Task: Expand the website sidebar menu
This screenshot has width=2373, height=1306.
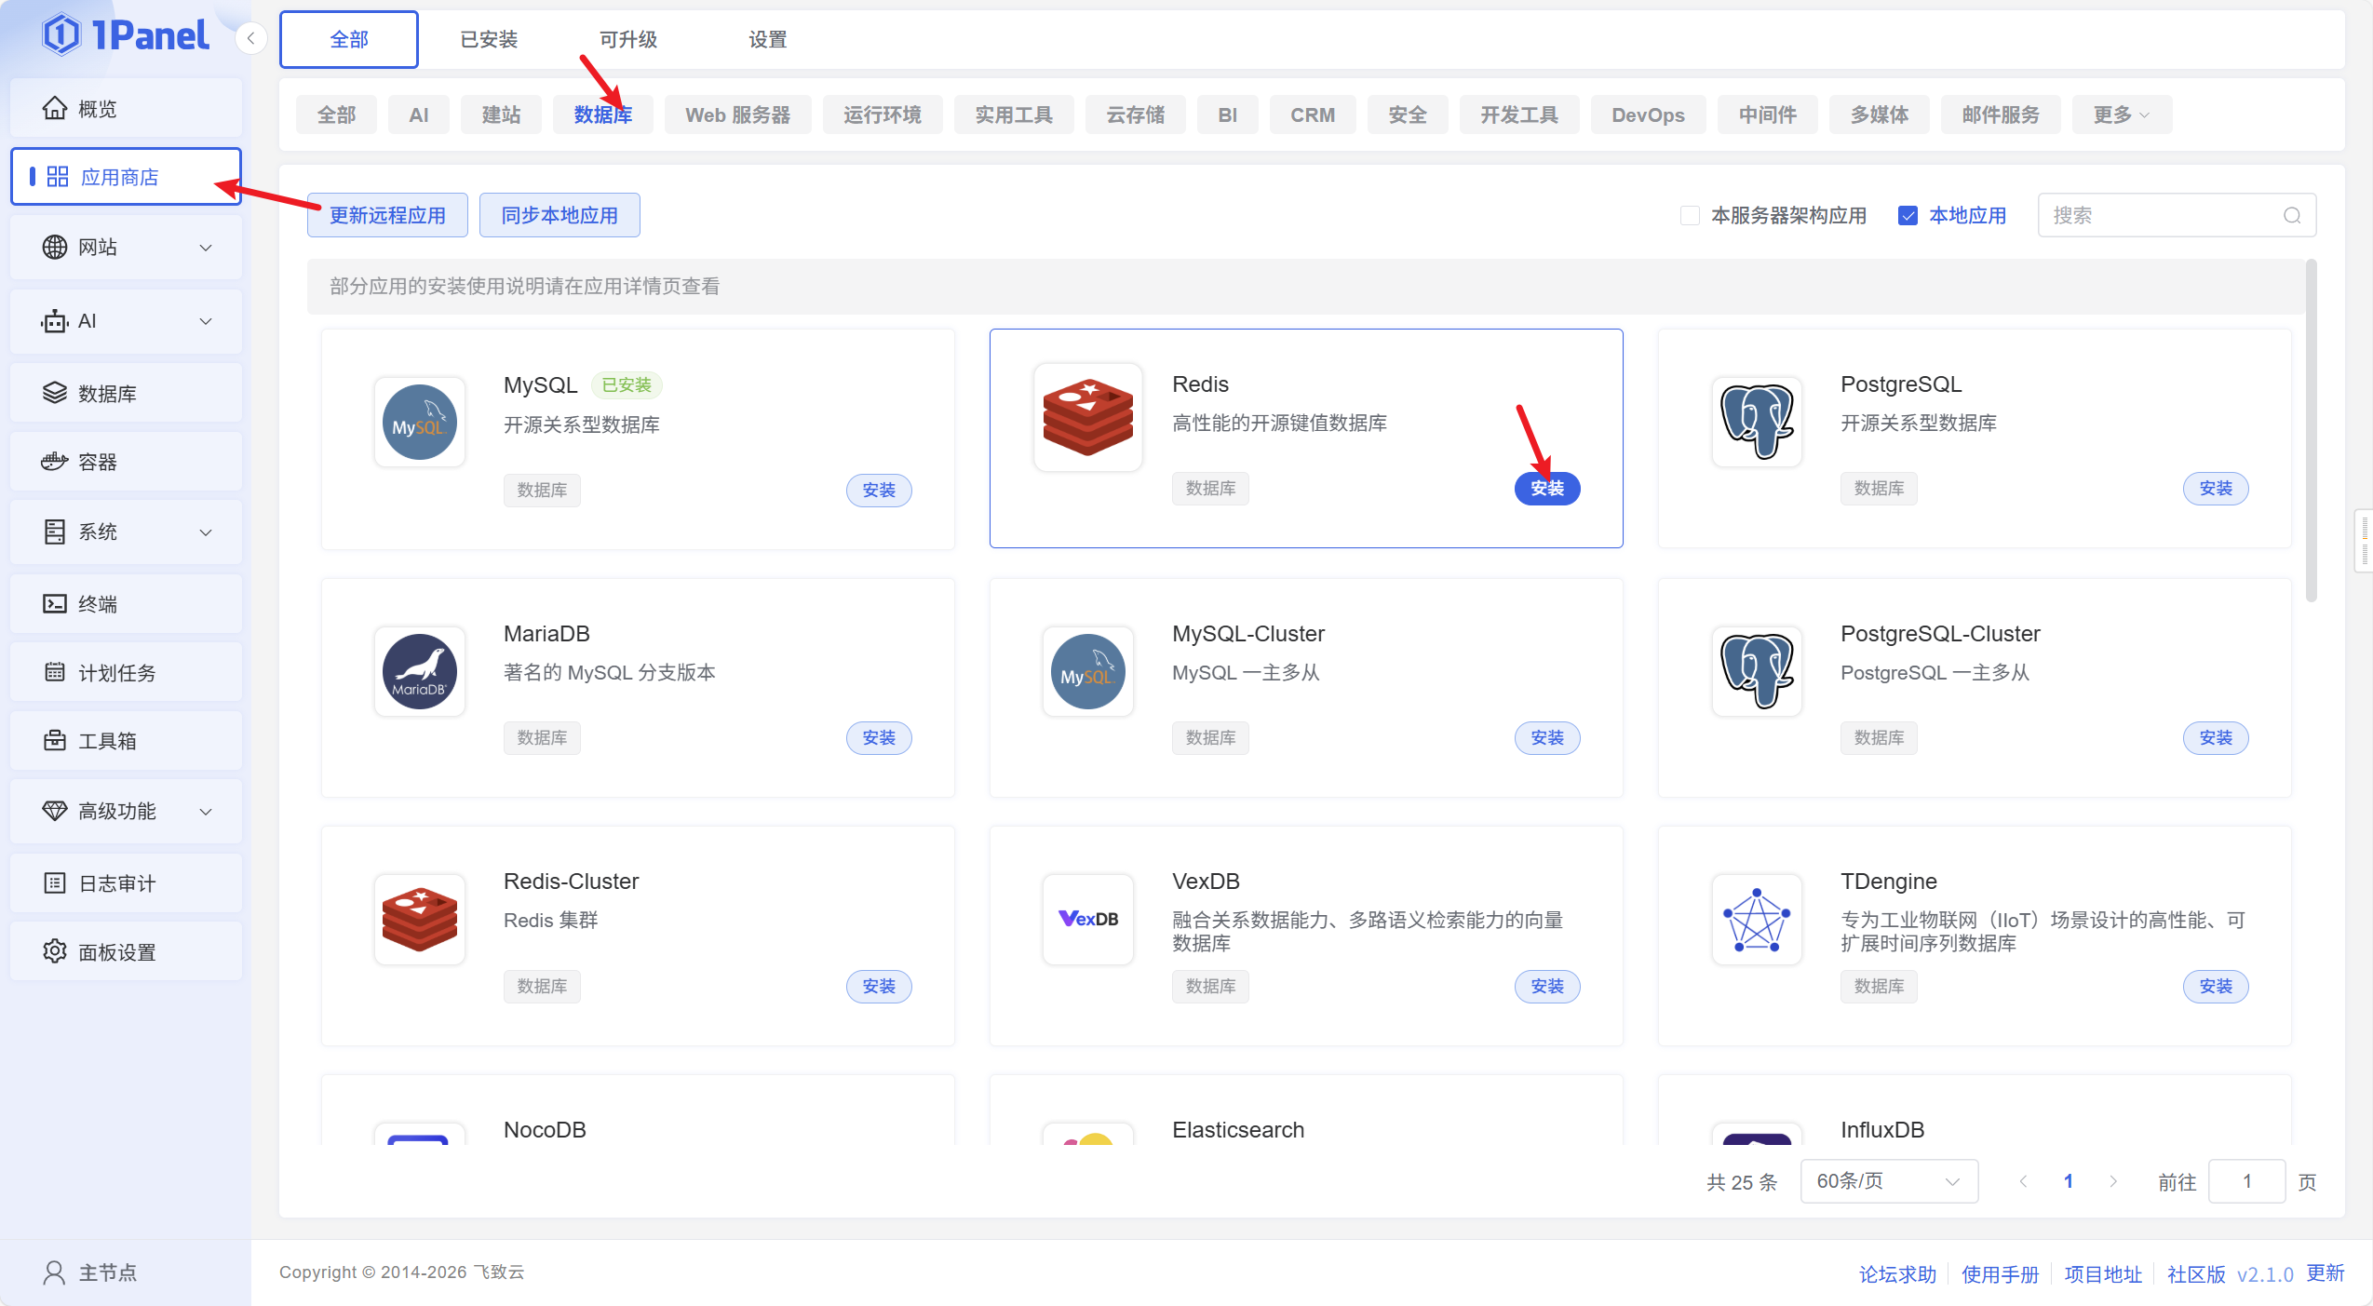Action: [x=126, y=248]
